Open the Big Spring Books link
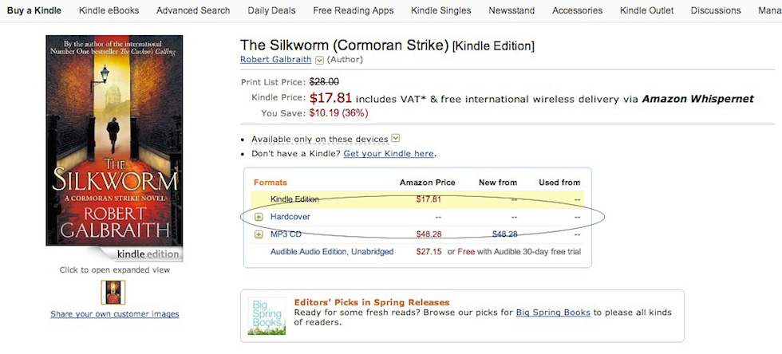The width and height of the screenshot is (782, 354). [553, 313]
